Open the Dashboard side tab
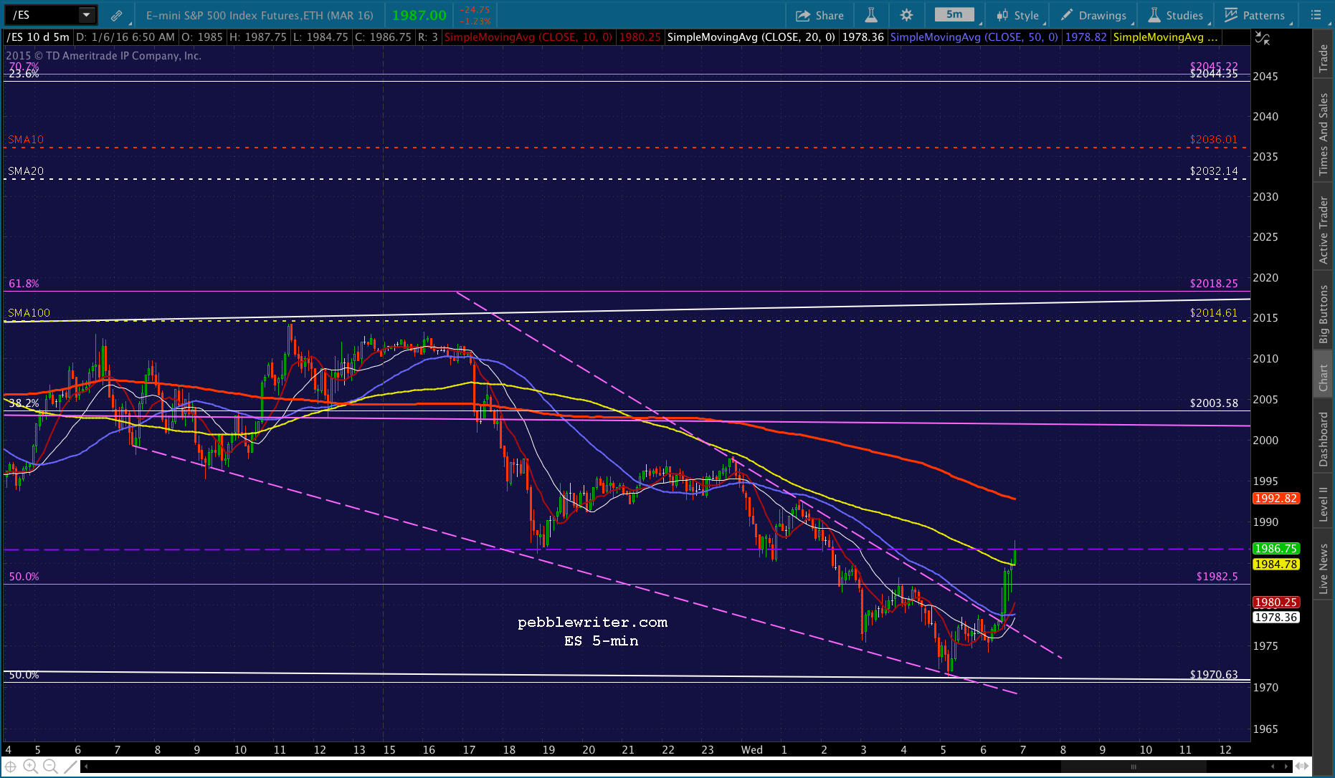 click(1324, 439)
